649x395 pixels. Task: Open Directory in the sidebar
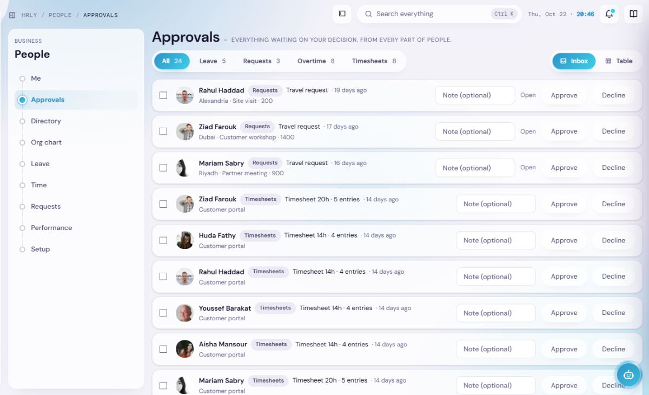tap(76, 121)
